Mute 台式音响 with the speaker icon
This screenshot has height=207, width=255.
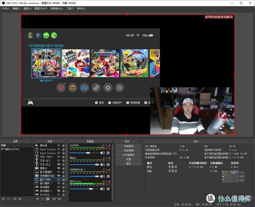click(102, 153)
